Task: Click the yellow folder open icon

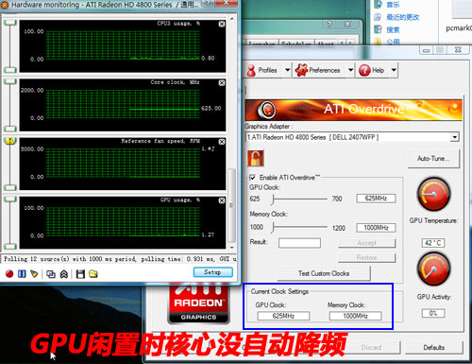Action: click(93, 274)
